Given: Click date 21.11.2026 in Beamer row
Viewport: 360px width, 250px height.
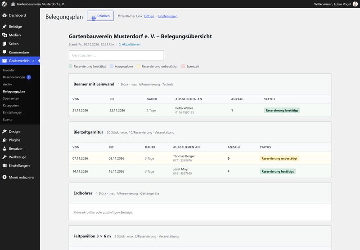Looking at the screenshot, I should click(80, 110).
